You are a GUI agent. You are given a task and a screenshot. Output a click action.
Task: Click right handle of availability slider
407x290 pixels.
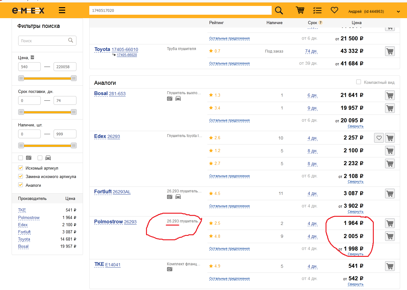74,145
